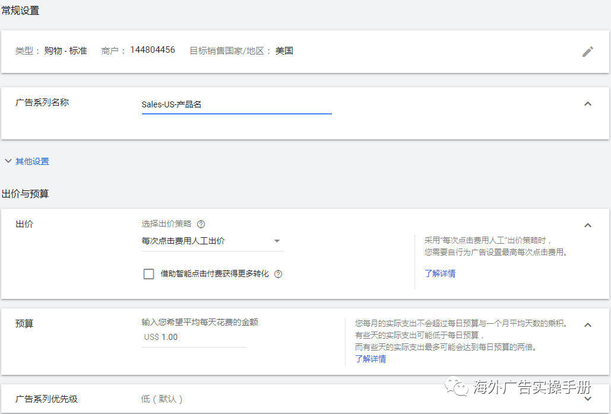Open the help icon beside 借助智能点击付费

(x=279, y=273)
